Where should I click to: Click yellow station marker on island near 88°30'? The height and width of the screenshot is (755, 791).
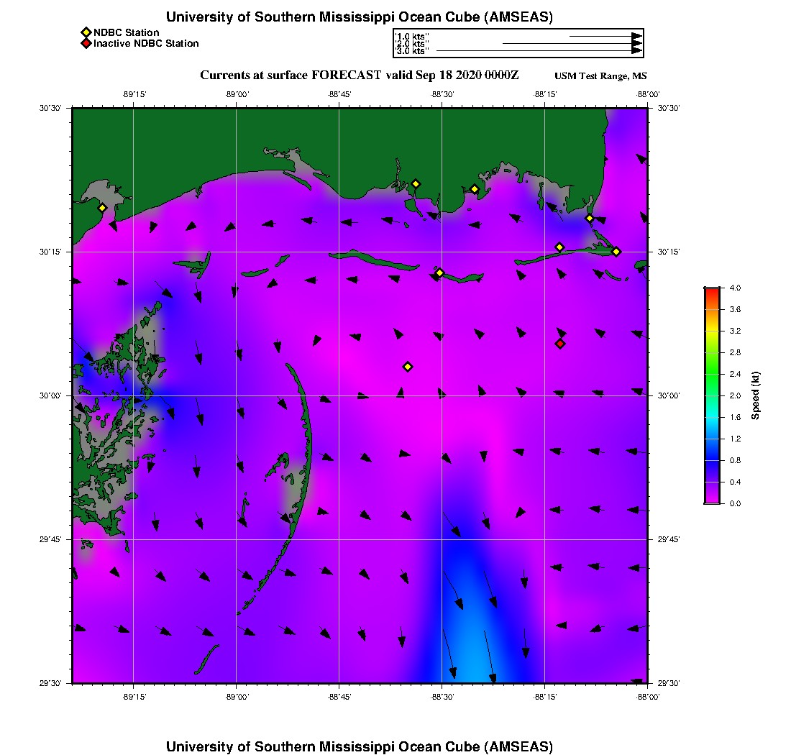439,273
